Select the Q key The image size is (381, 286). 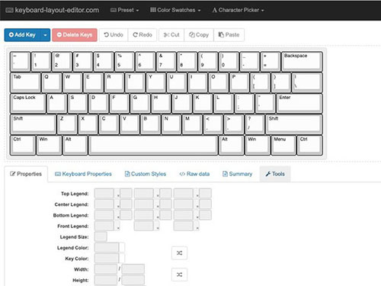click(52, 82)
